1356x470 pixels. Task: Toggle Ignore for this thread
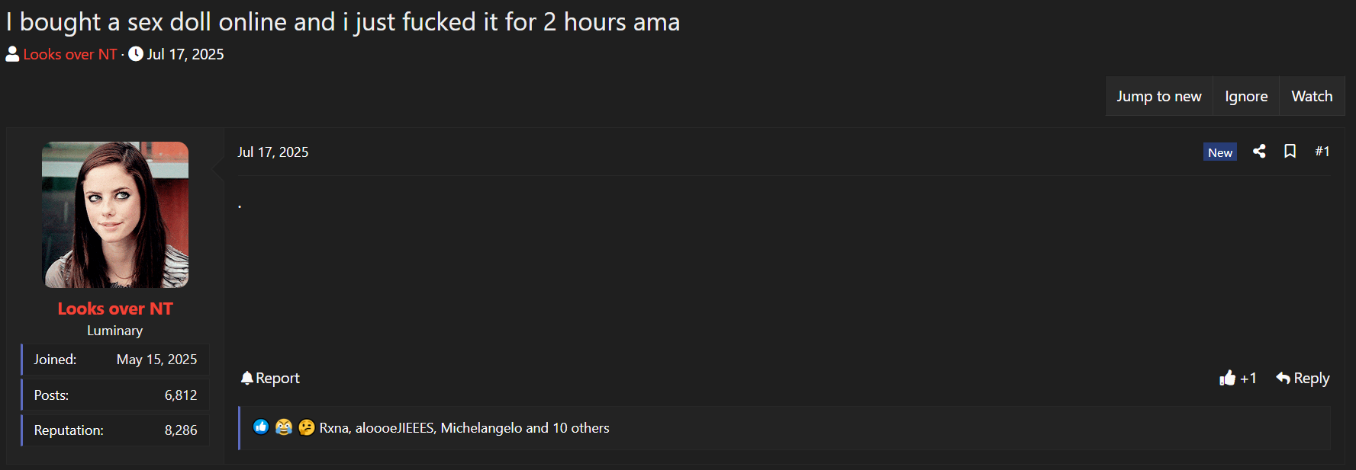[1246, 96]
